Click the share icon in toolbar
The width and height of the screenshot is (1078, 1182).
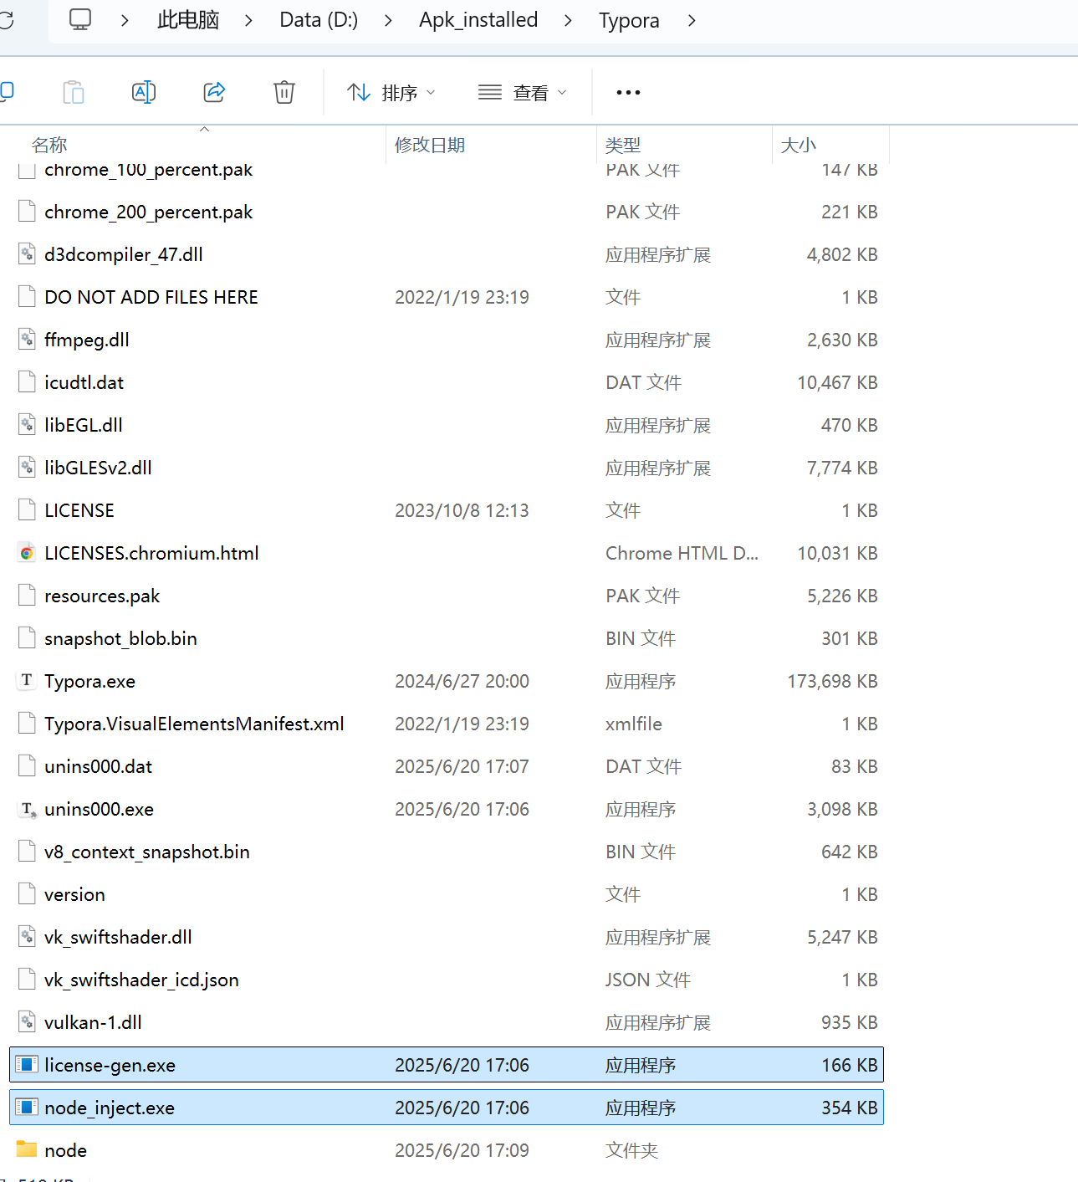214,92
